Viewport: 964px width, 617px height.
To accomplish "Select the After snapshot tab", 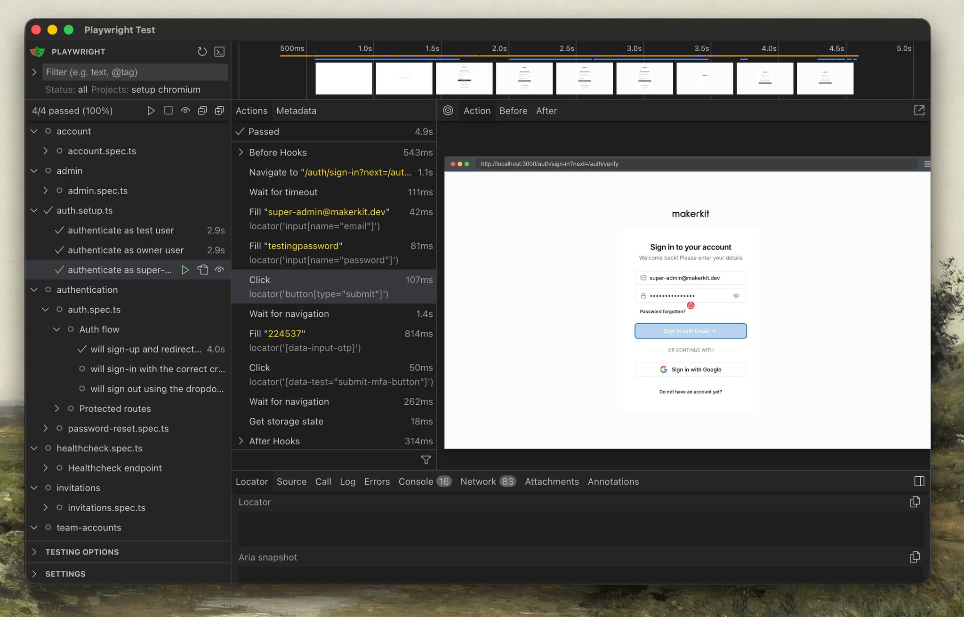I will [546, 111].
